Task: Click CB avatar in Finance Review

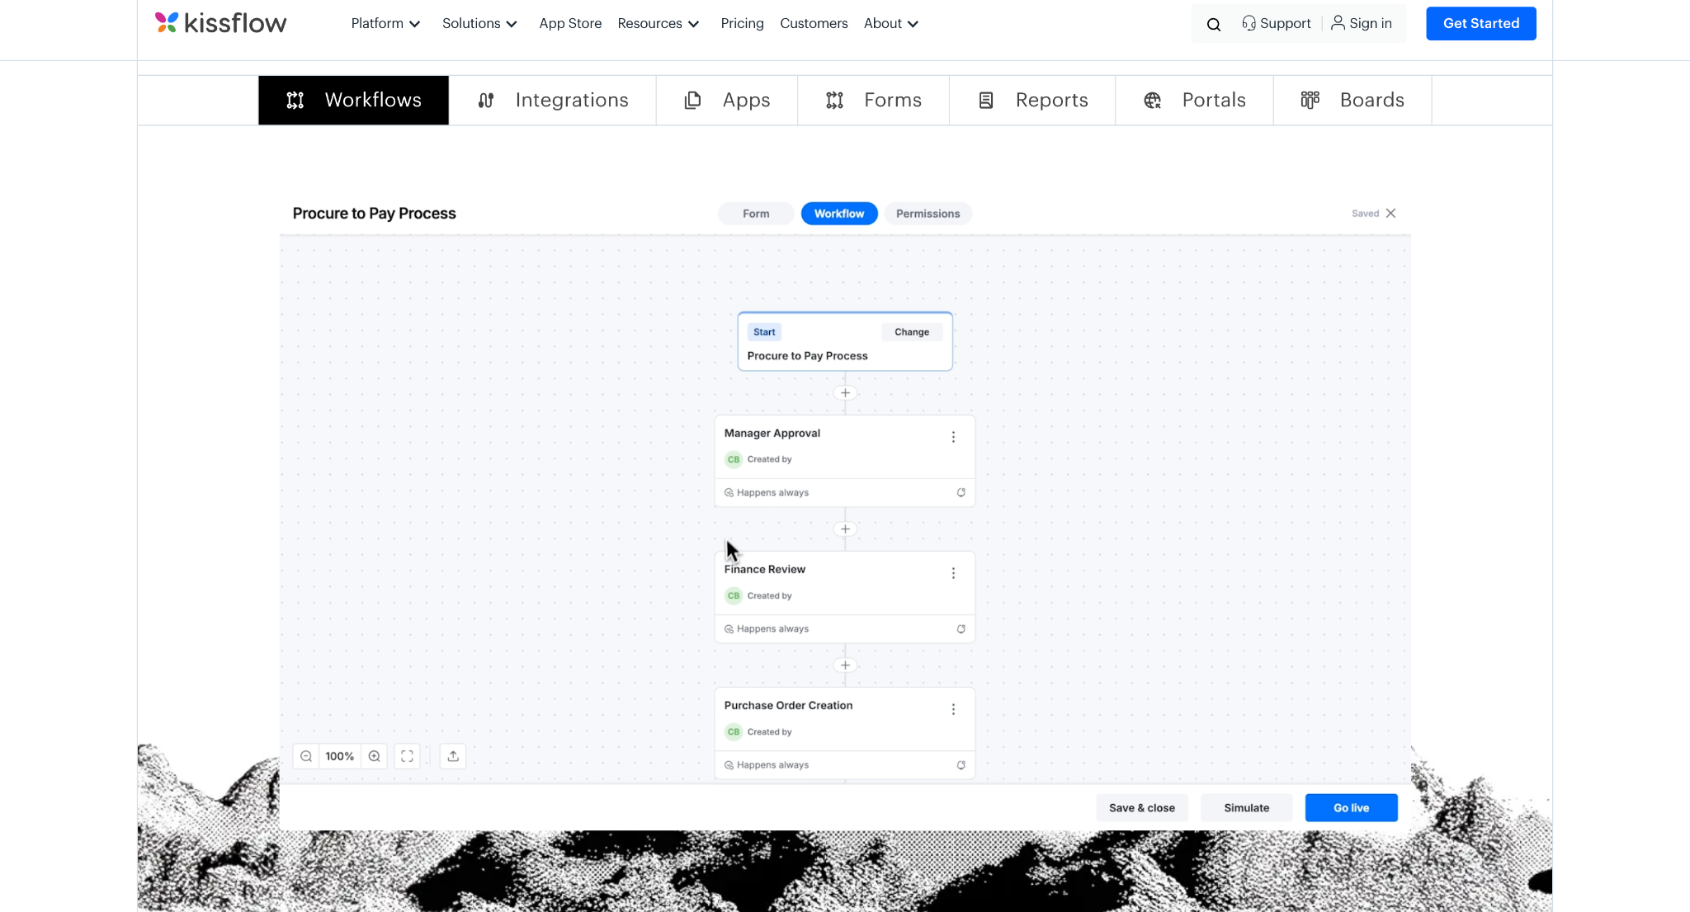Action: (734, 595)
